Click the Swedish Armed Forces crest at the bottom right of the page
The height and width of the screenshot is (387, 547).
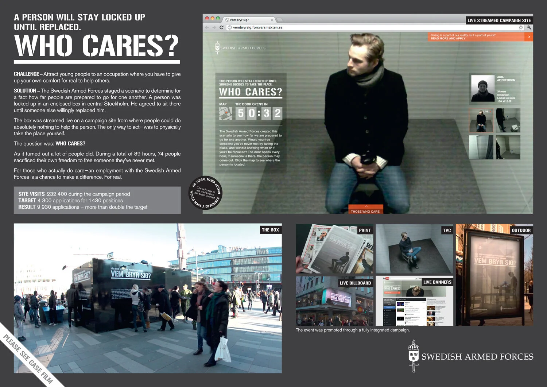414,356
